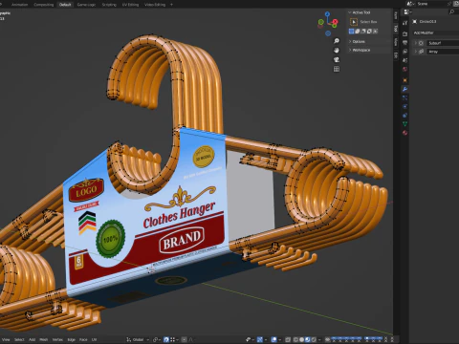Open the Scene properties tab icon
This screenshot has width=459, height=344.
tap(404, 60)
